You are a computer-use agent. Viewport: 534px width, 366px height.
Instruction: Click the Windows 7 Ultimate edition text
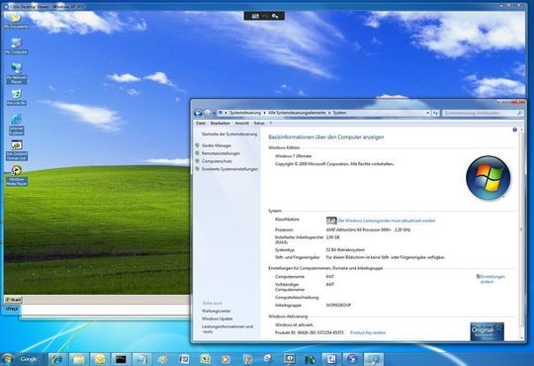point(294,156)
